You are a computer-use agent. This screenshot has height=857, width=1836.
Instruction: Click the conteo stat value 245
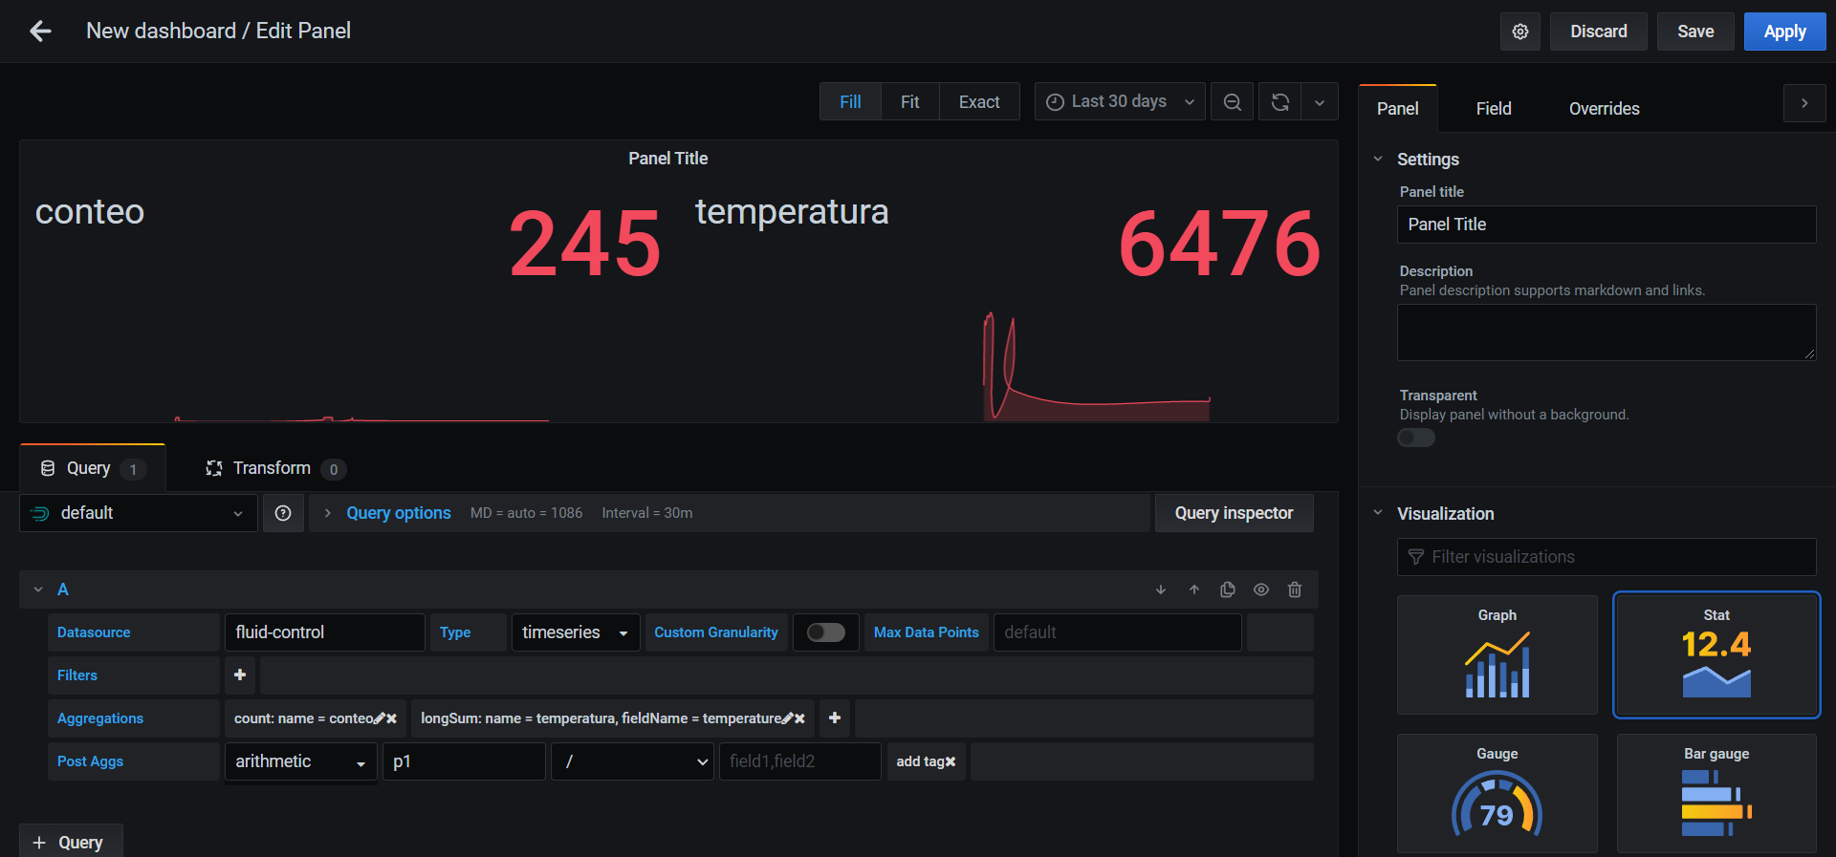[584, 245]
